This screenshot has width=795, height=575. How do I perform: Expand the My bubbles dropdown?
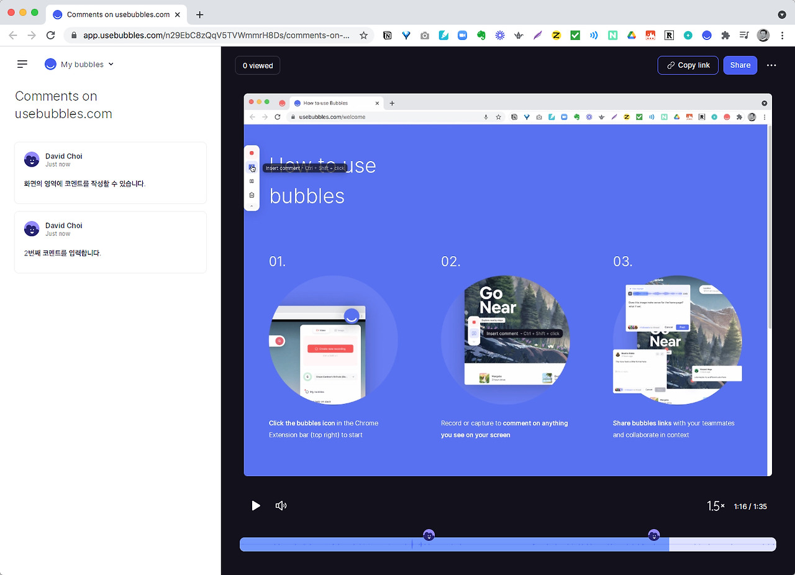79,64
